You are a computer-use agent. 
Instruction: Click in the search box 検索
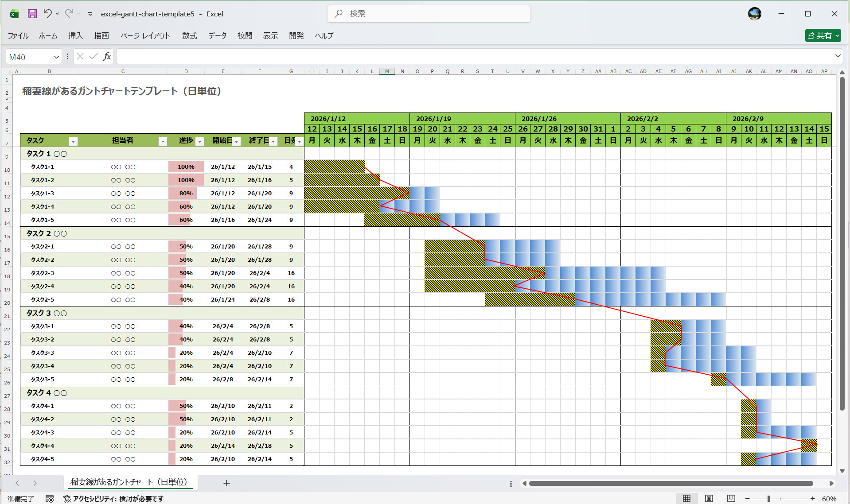429,14
